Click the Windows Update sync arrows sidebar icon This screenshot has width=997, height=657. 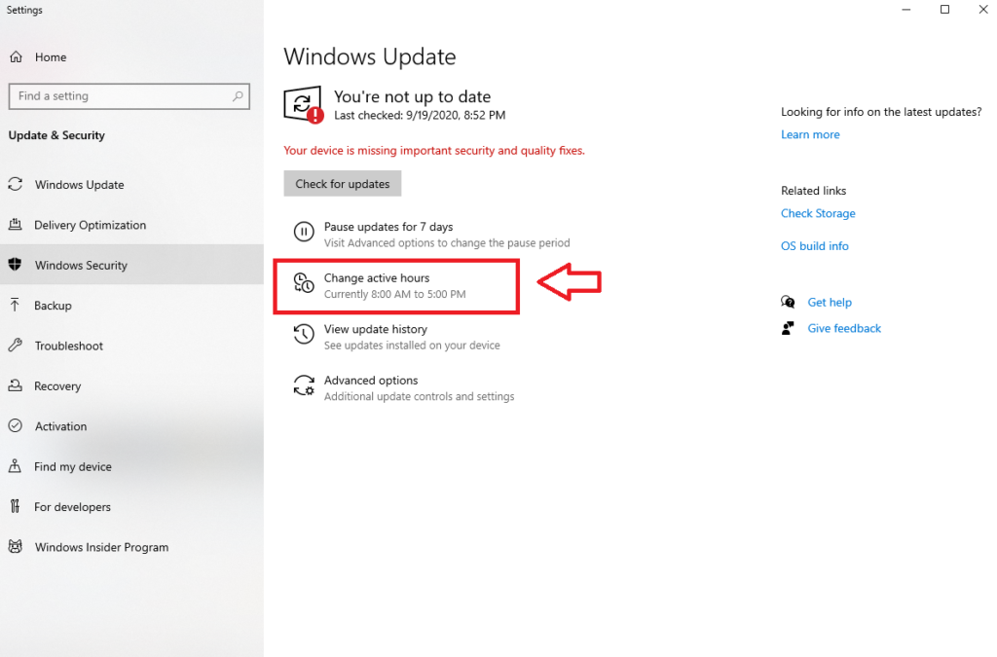tap(16, 184)
